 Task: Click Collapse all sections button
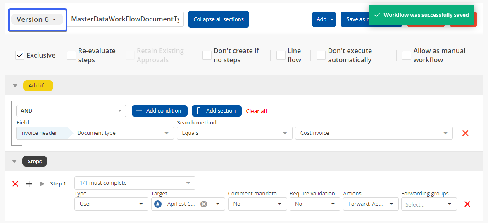[x=218, y=19]
